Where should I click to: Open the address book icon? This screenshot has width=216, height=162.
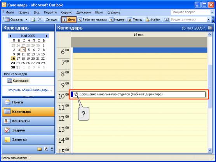point(166,20)
